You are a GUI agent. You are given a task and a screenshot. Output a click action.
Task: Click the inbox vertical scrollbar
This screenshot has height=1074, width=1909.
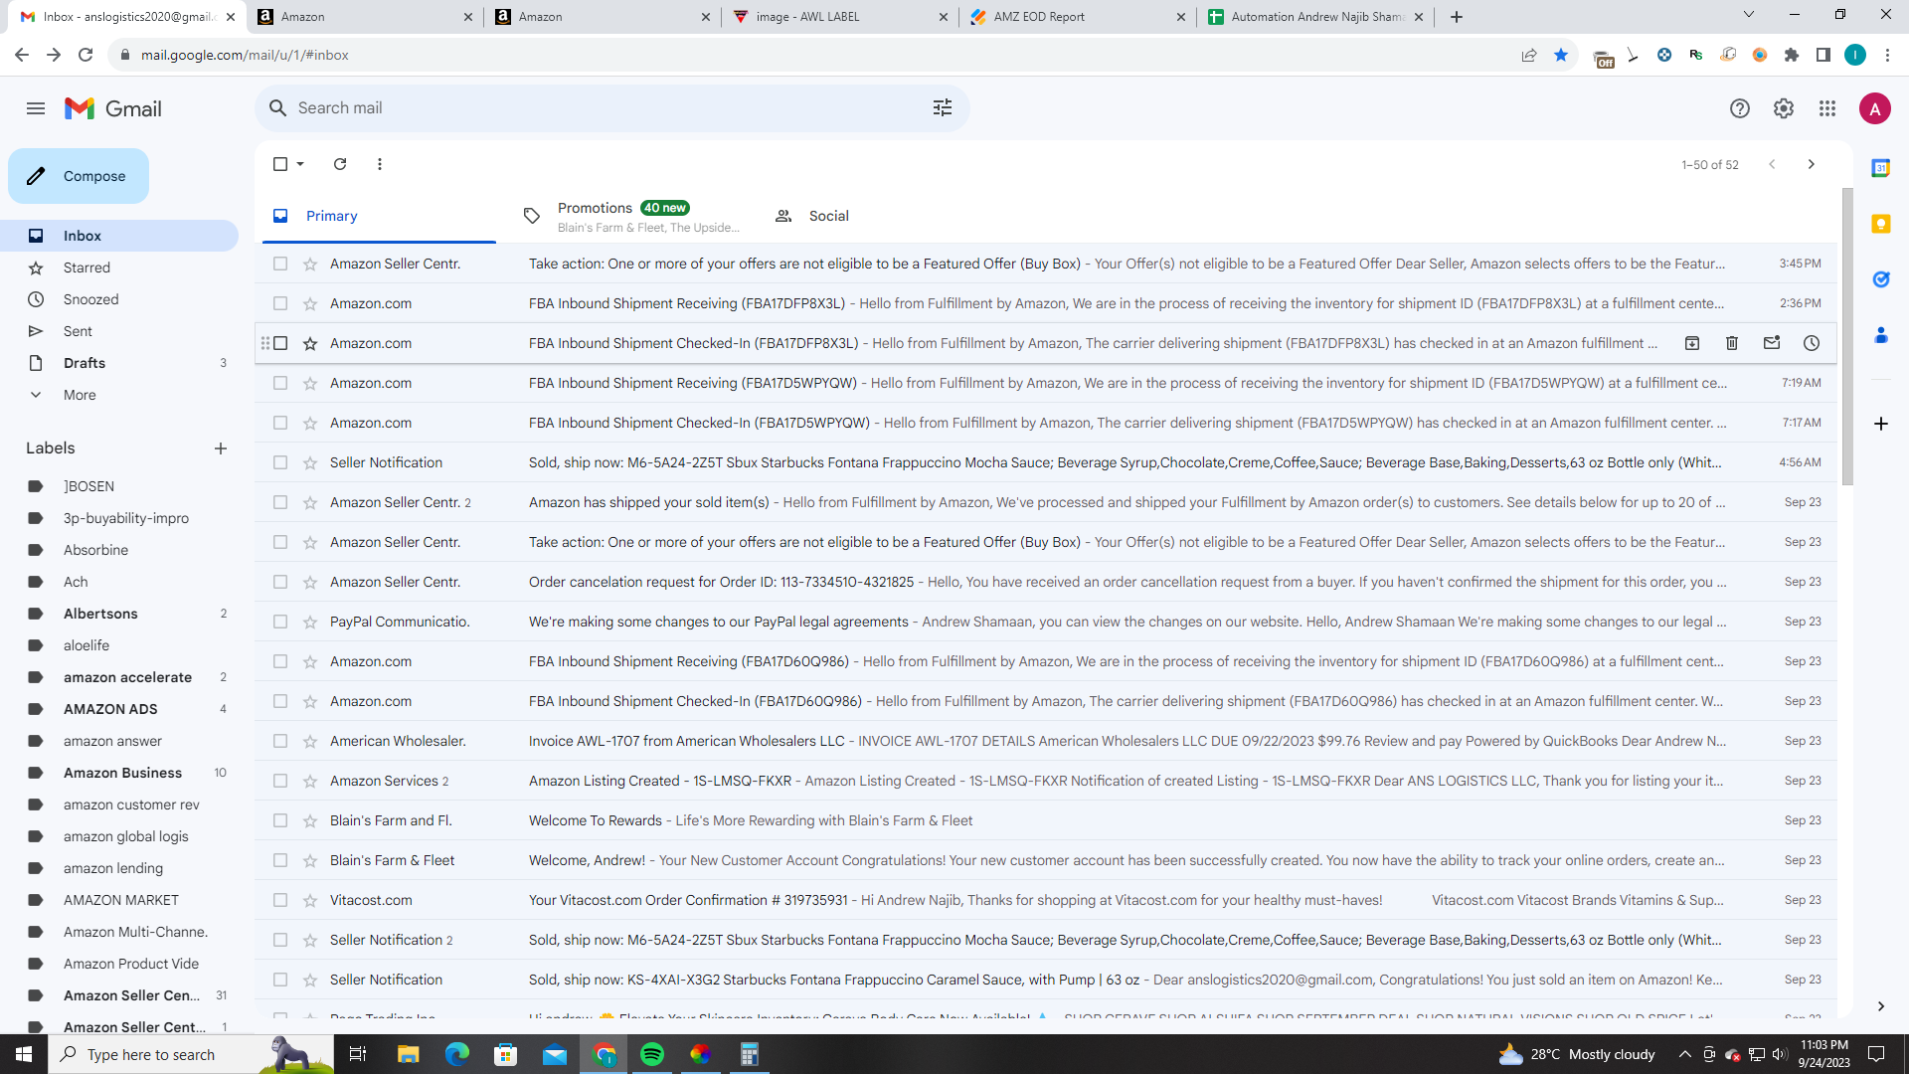(1847, 336)
